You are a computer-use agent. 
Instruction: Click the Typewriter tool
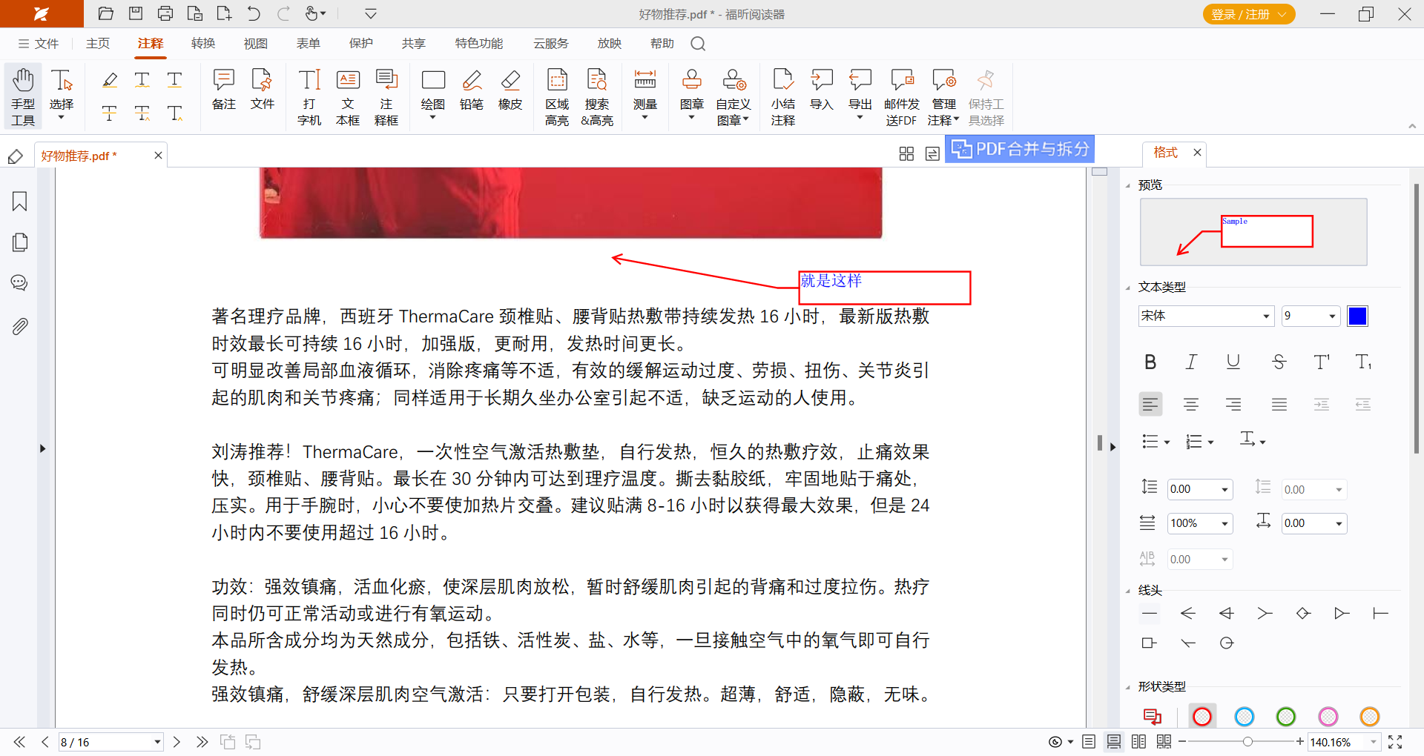pyautogui.click(x=309, y=97)
